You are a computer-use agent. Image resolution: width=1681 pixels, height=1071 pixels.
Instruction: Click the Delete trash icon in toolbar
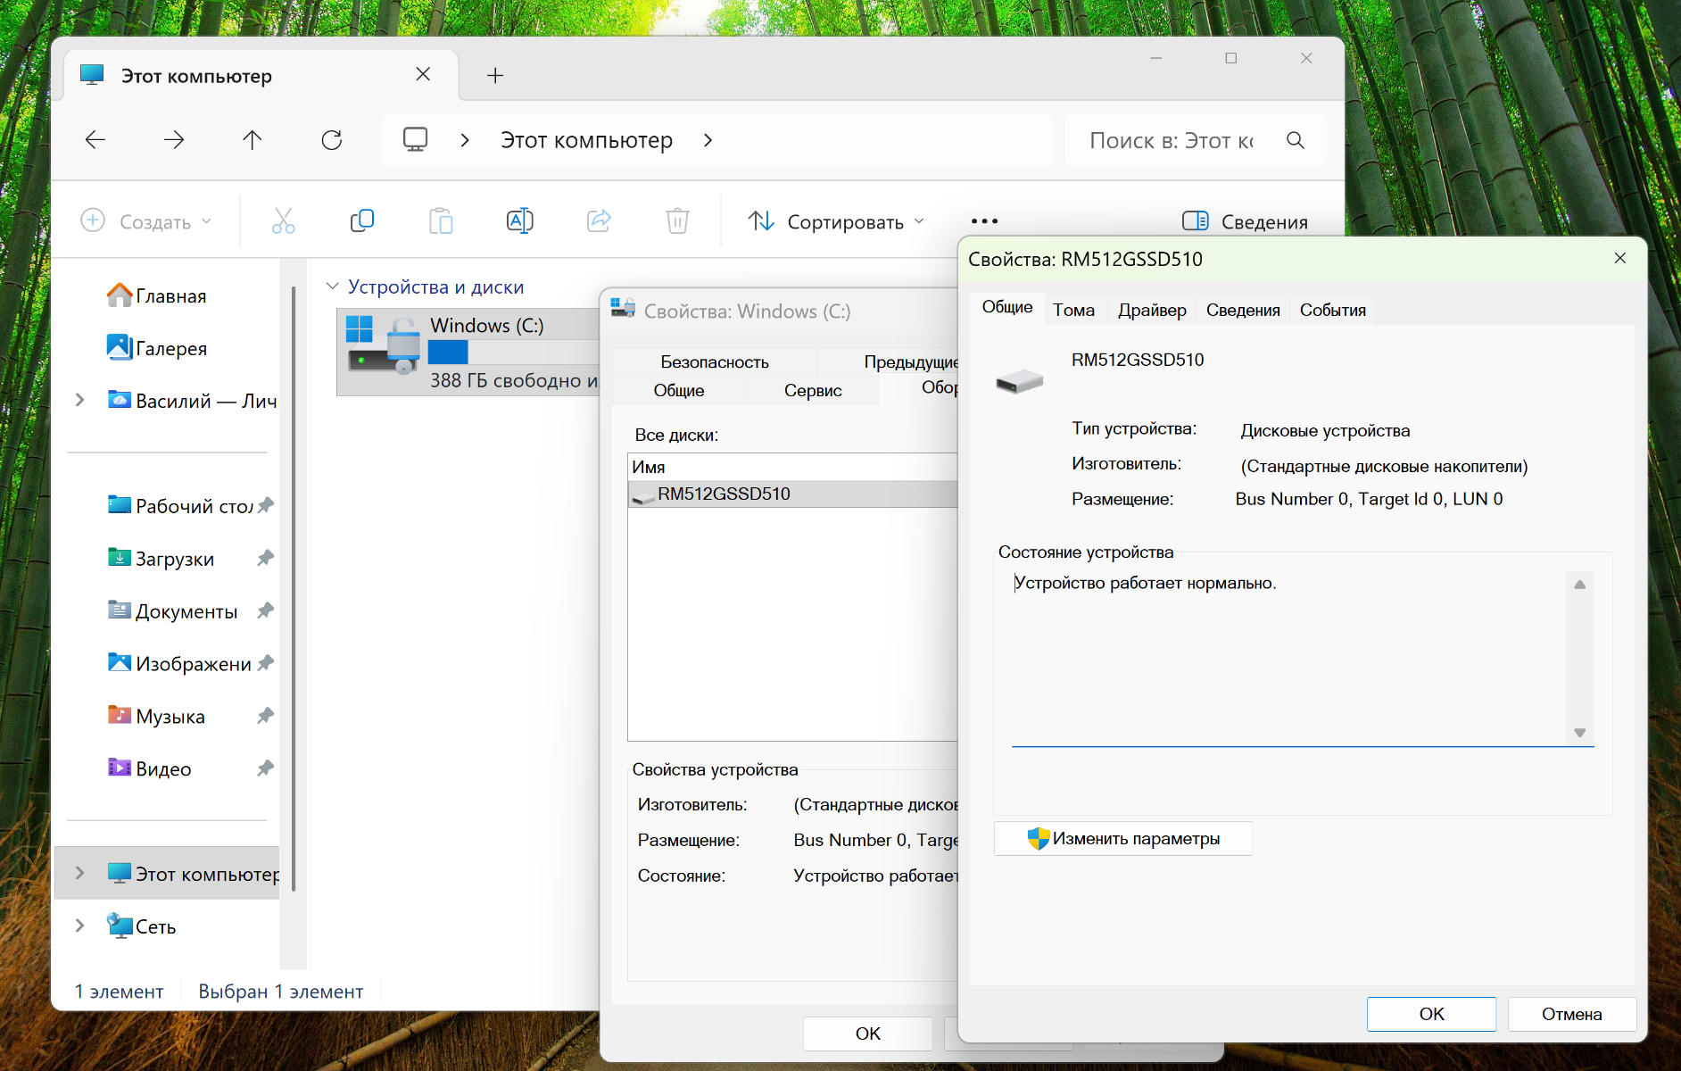click(677, 220)
